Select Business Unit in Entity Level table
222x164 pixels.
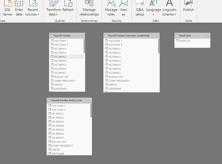tap(68, 142)
